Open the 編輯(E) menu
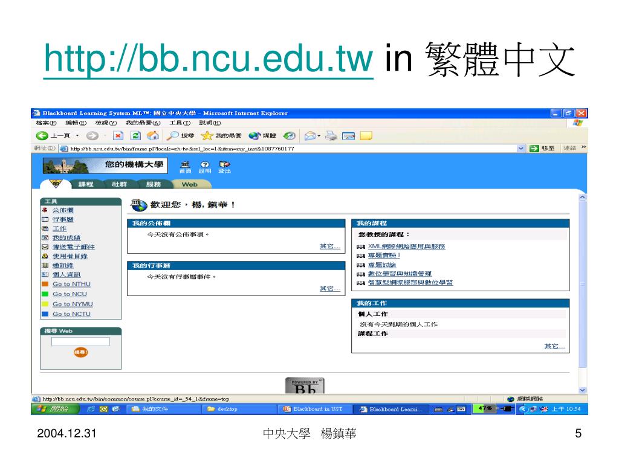 (x=76, y=123)
